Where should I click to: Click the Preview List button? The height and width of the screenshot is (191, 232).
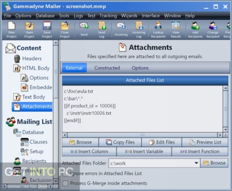pyautogui.click(x=205, y=142)
